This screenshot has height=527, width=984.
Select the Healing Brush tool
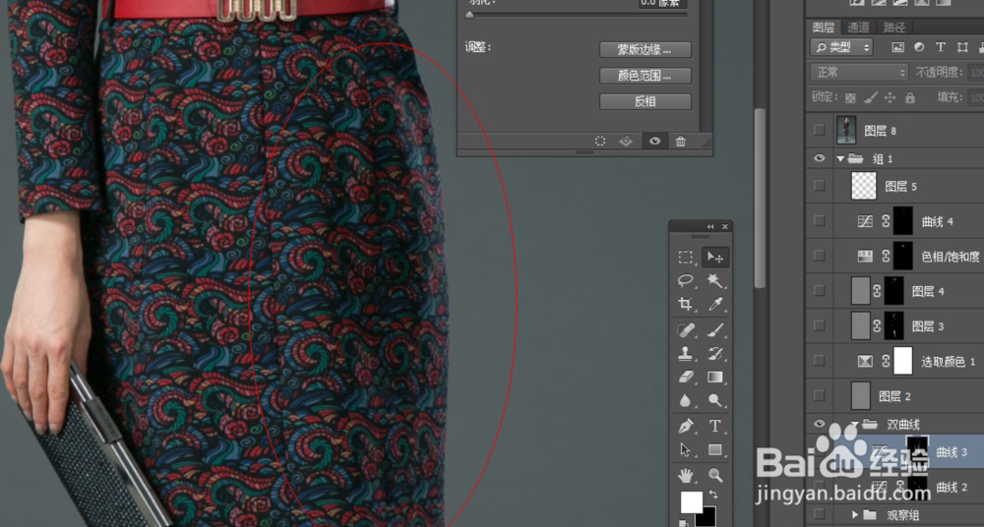(685, 329)
